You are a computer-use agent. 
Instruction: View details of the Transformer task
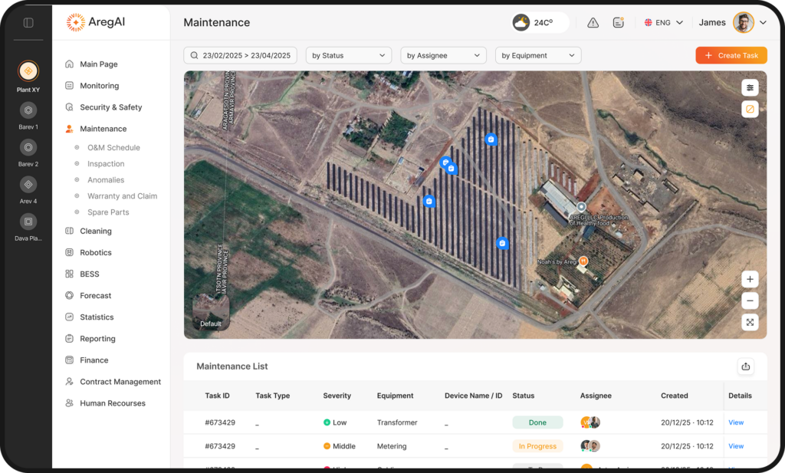pyautogui.click(x=736, y=422)
